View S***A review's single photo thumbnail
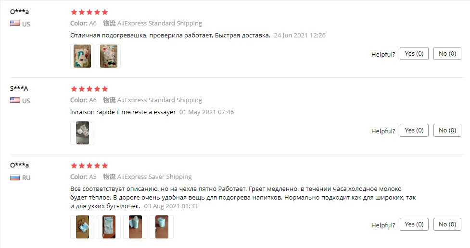This screenshot has width=470, height=248. click(82, 133)
